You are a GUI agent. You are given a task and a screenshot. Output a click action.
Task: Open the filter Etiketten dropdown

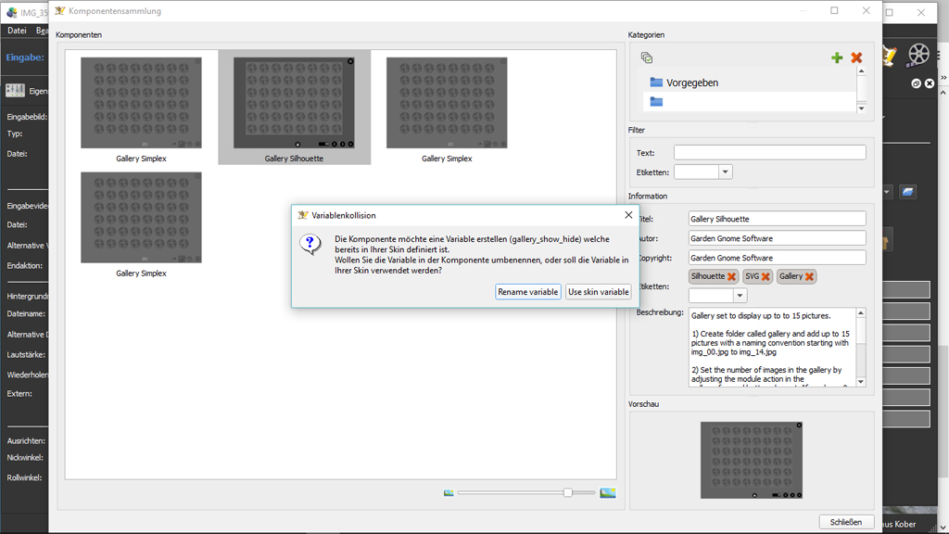pyautogui.click(x=726, y=172)
